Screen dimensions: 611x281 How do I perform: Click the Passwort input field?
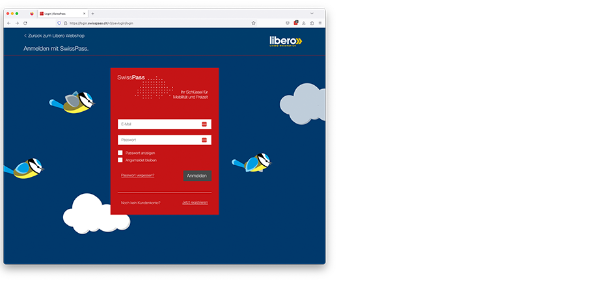point(165,140)
